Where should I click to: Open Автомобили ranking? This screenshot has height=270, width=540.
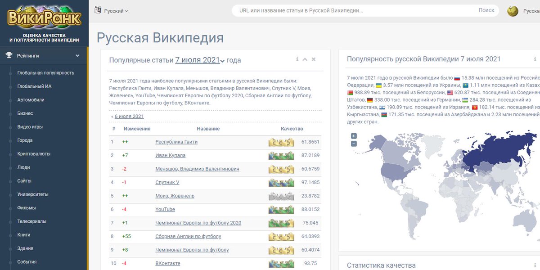[31, 100]
